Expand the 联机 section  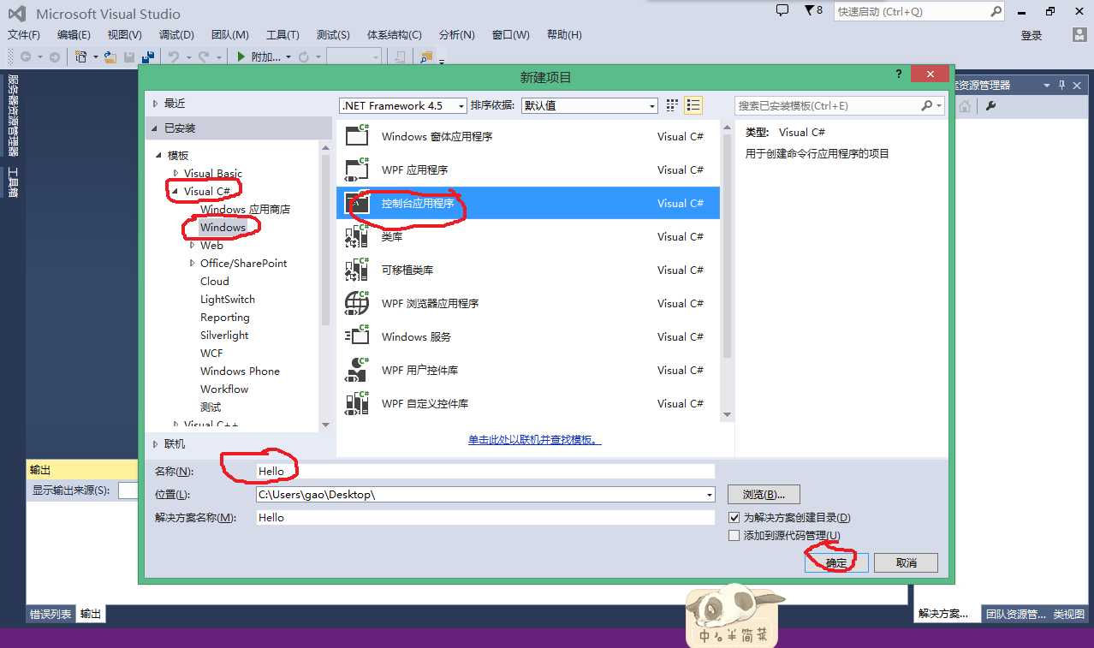coord(155,443)
